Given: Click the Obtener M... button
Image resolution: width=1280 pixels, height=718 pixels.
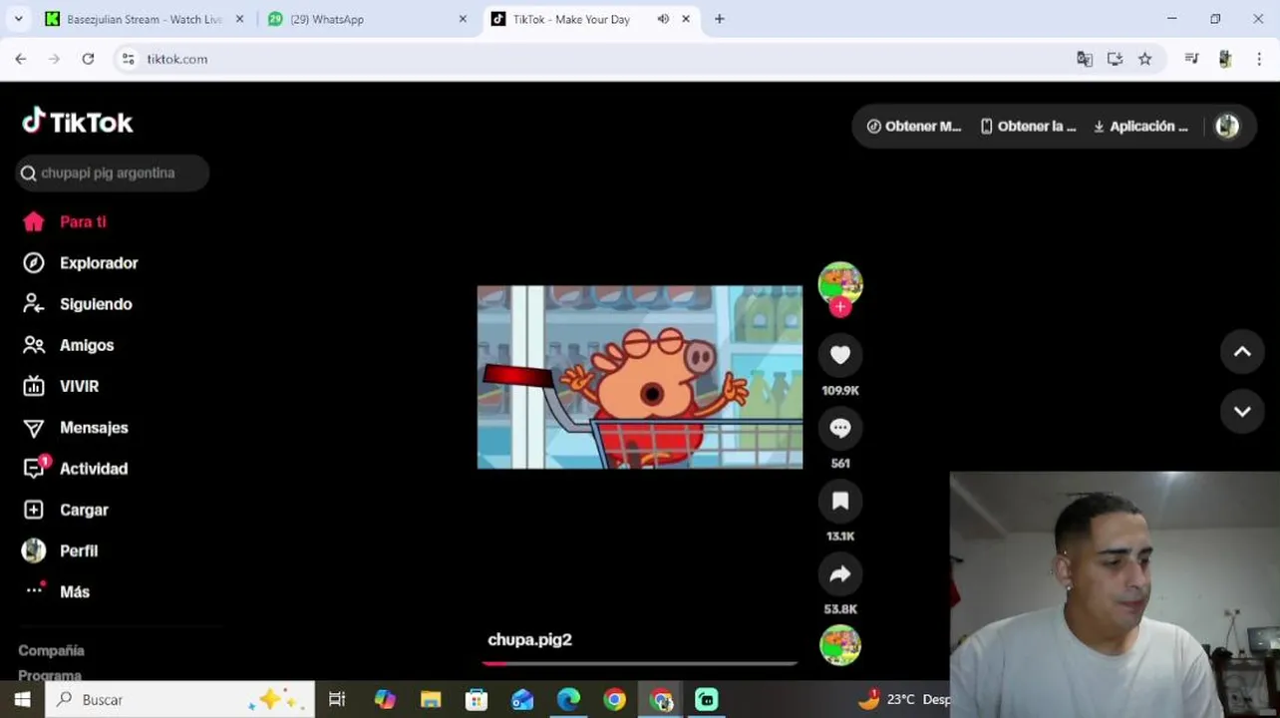Looking at the screenshot, I should tap(914, 126).
